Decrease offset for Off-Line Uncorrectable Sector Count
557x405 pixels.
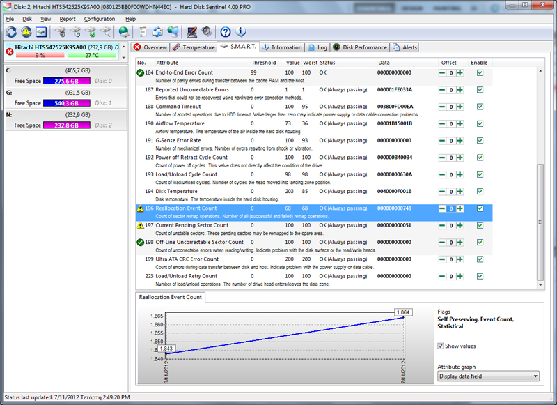442,243
